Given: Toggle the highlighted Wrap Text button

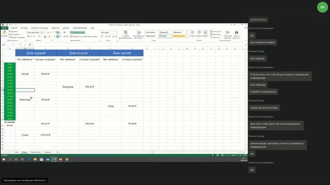Looking at the screenshot, I should click(77, 32).
